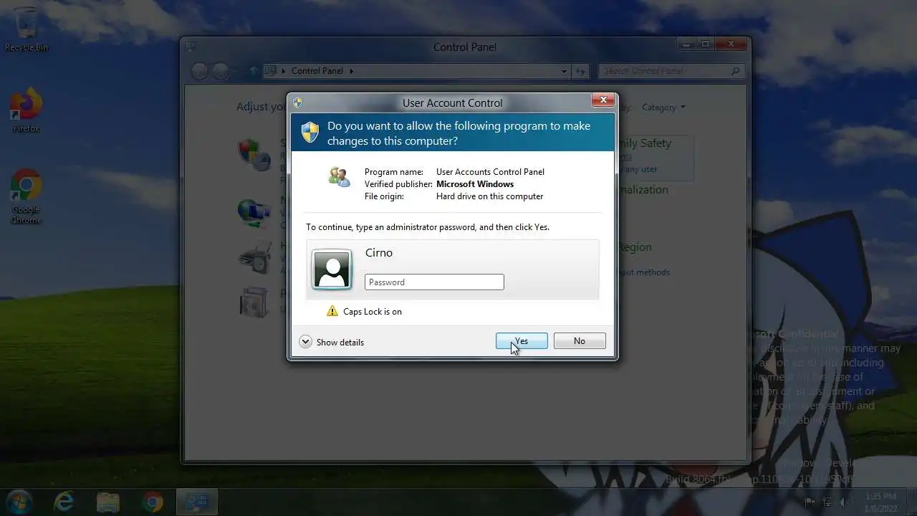Screen dimensions: 917x516
Task: Select the Control Panel taskbar button
Action: (196, 502)
